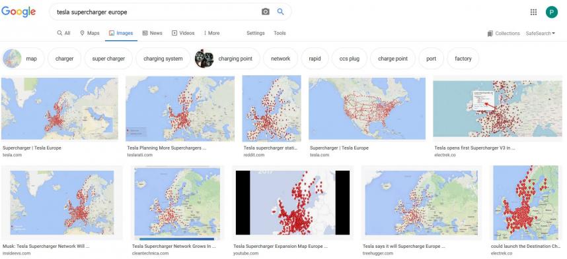Click the blue magnifier search icon
The image size is (567, 259).
tap(281, 12)
